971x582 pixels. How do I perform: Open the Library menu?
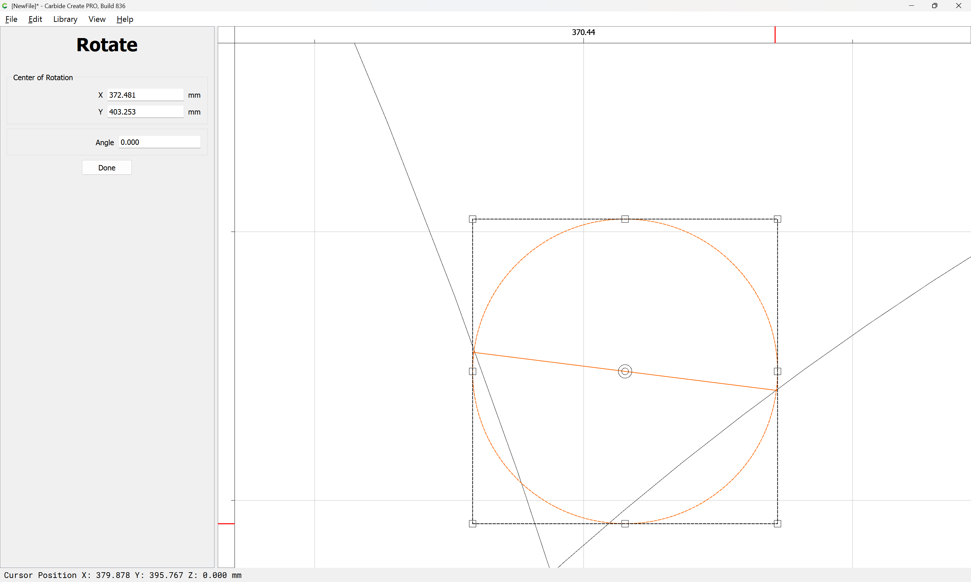(65, 19)
